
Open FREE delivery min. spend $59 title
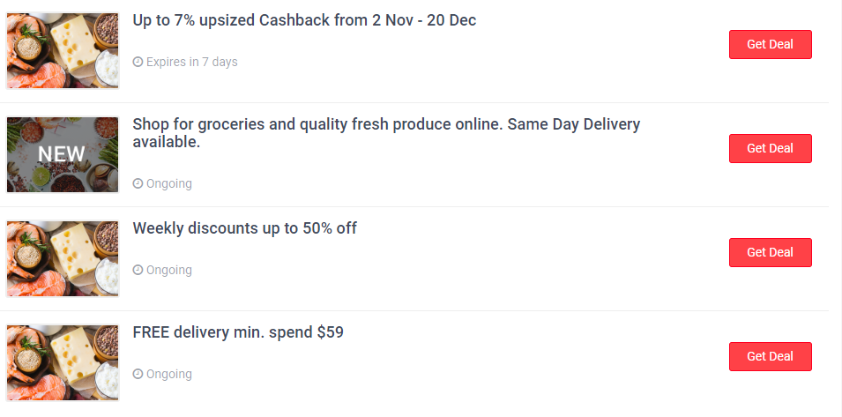238,332
